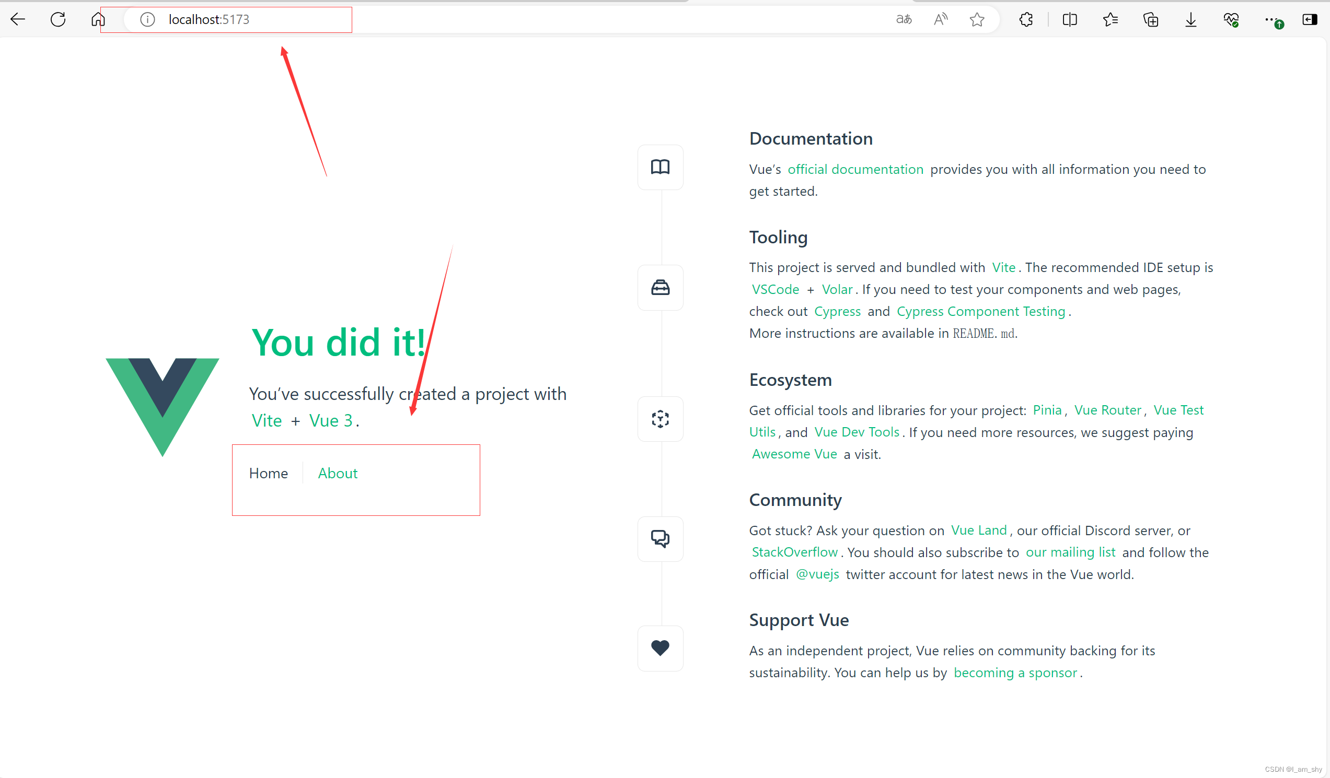Click the browser home icon
1330x778 pixels.
pos(98,20)
